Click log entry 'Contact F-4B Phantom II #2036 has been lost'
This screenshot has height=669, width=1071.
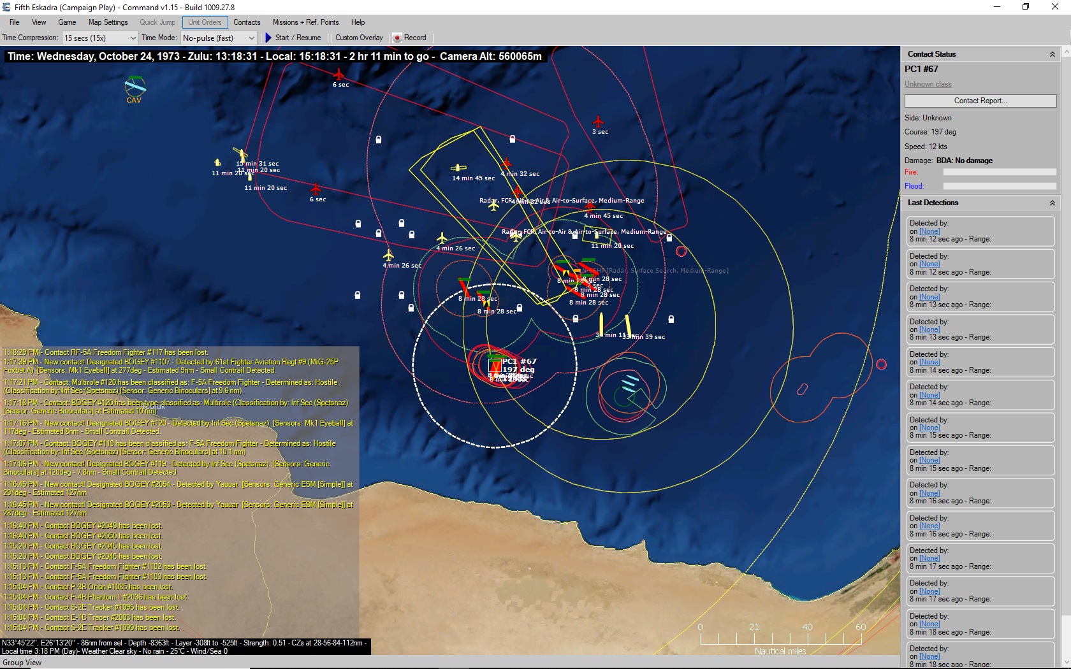tap(96, 597)
